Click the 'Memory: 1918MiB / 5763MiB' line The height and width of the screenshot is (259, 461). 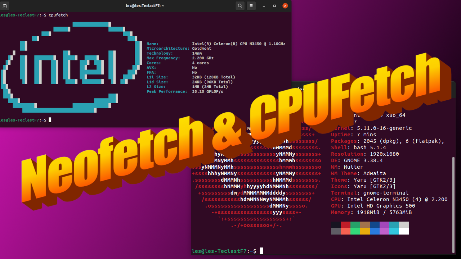371,212
